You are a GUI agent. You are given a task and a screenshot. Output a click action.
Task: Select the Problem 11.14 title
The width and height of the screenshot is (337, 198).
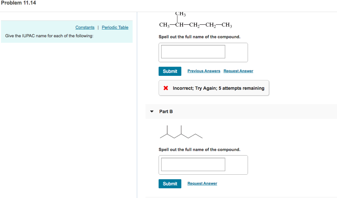point(18,3)
